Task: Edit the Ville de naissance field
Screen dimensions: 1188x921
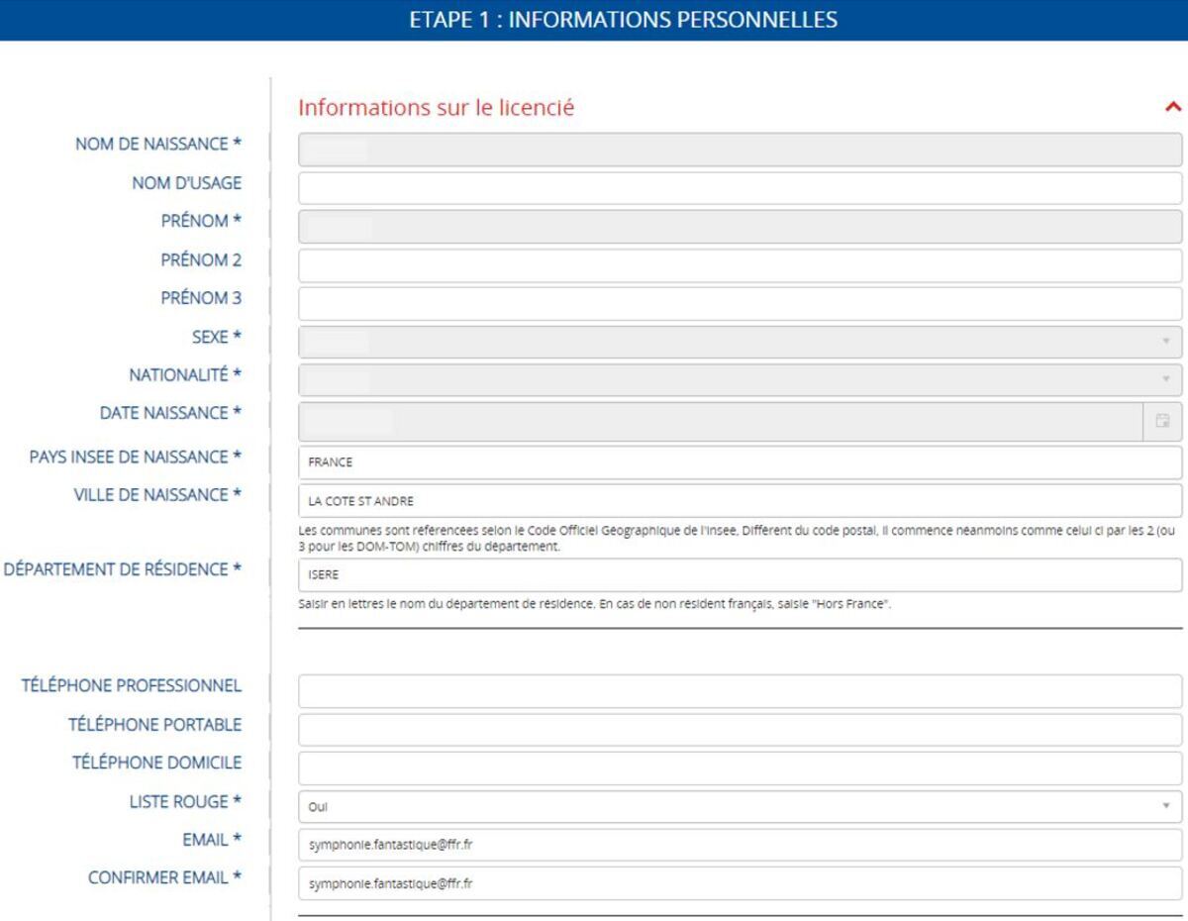Action: 740,500
